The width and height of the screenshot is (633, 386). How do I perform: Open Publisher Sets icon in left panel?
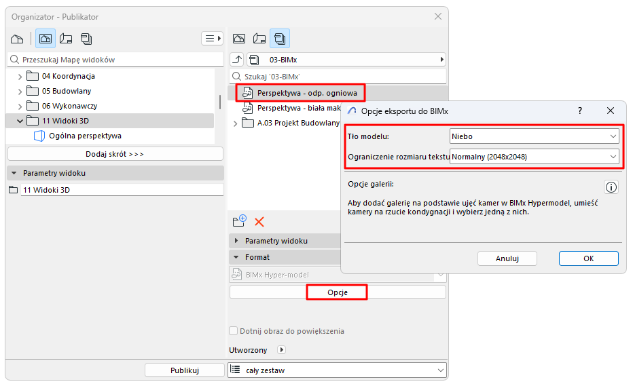click(86, 39)
